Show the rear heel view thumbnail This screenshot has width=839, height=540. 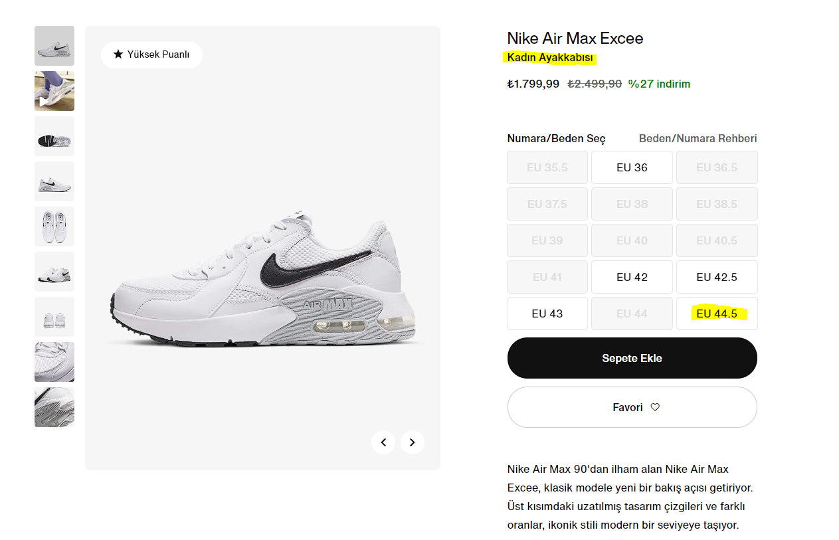[54, 317]
